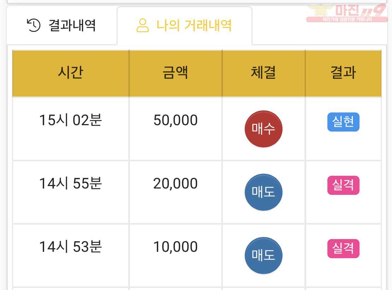This screenshot has width=392, height=290.
Task: Click the 결과 column header
Action: 343,73
